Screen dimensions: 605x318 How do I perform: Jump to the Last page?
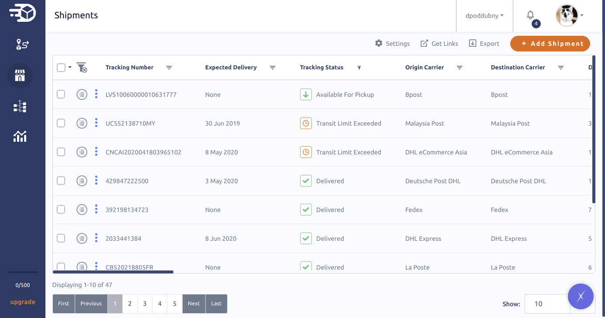pyautogui.click(x=216, y=304)
